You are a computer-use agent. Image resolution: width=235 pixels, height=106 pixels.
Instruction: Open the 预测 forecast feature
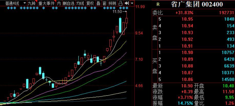113,3
